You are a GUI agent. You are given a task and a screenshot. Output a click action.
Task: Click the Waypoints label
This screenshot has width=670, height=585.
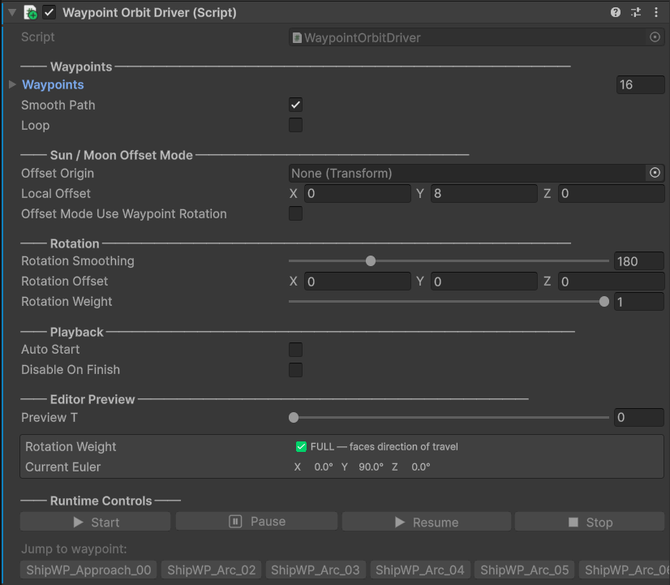[x=53, y=84]
